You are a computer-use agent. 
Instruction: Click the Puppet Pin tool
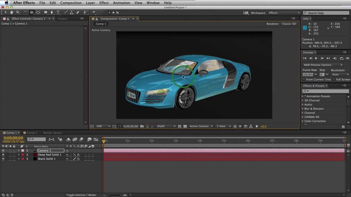(x=94, y=13)
